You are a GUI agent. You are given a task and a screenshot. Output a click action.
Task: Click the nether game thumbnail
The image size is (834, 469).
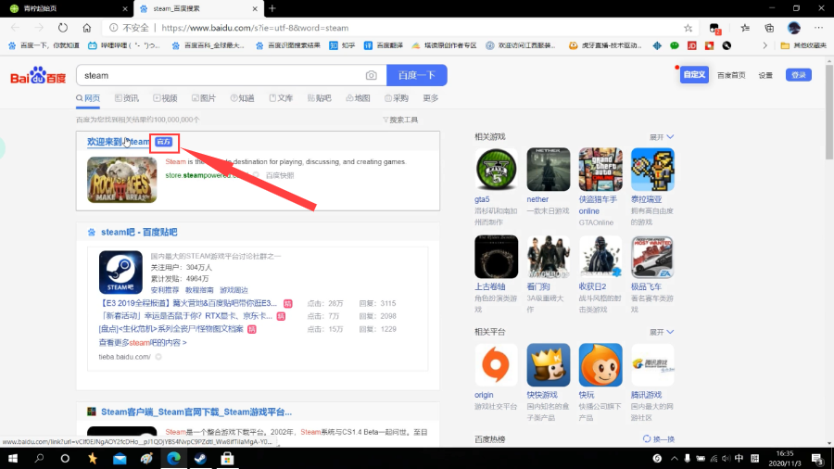548,170
